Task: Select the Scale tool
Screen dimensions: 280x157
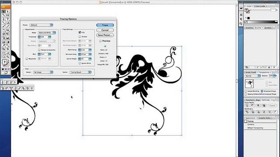Action: tap(8, 30)
